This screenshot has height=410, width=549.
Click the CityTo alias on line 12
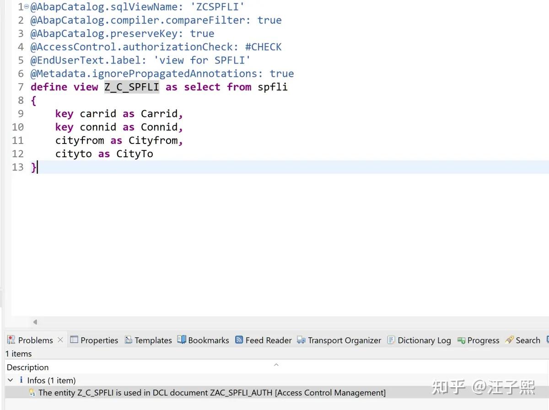coord(135,154)
